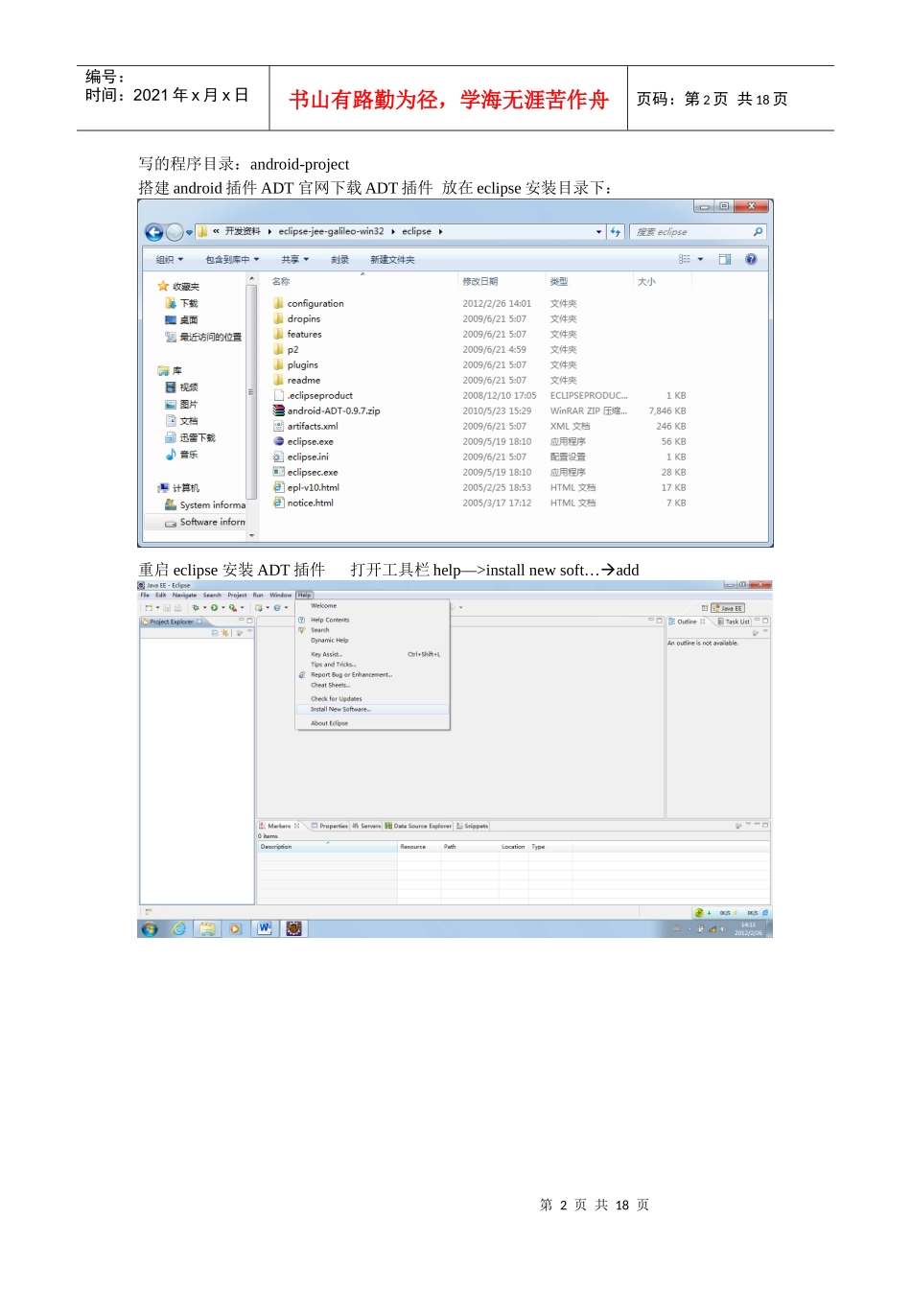Screen dimensions: 911x1289
Task: Expand the eclipse path breadcrumb arrow
Action: point(440,231)
